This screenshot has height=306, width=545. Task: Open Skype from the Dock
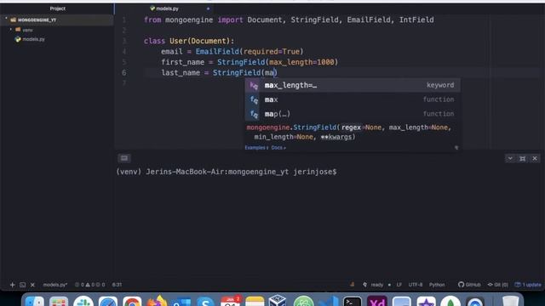tap(205, 301)
